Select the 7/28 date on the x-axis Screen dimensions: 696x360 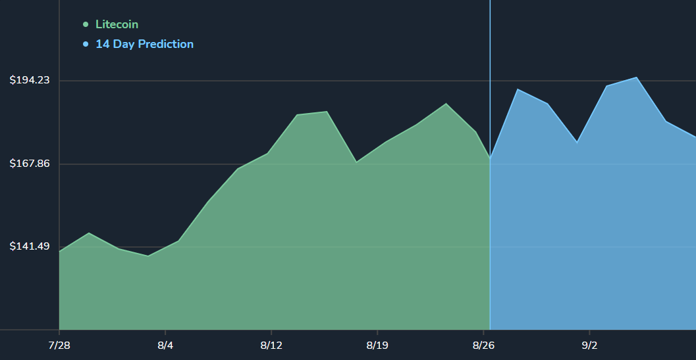point(59,346)
